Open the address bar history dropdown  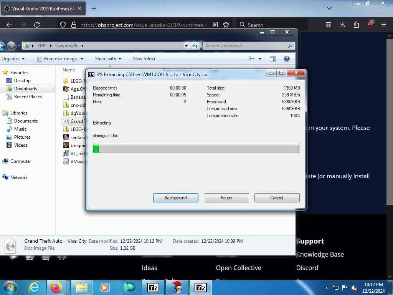point(186,46)
